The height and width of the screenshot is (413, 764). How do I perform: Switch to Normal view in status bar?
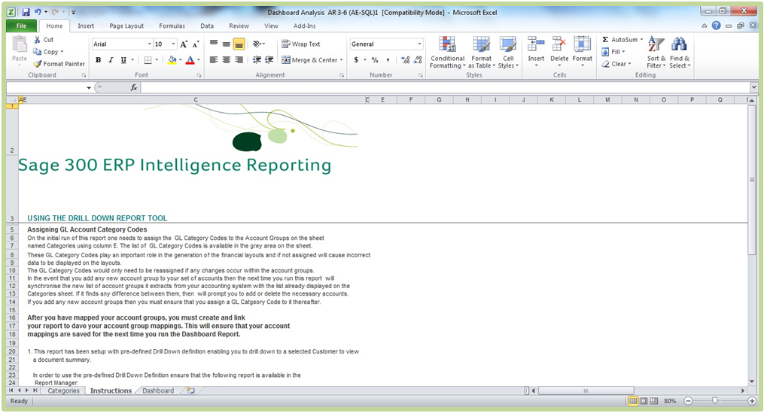tap(633, 401)
